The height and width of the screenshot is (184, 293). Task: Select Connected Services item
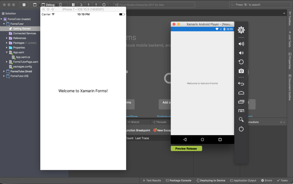tap(25, 33)
